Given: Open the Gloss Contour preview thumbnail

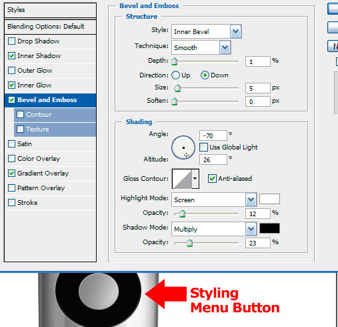Looking at the screenshot, I should (x=182, y=179).
